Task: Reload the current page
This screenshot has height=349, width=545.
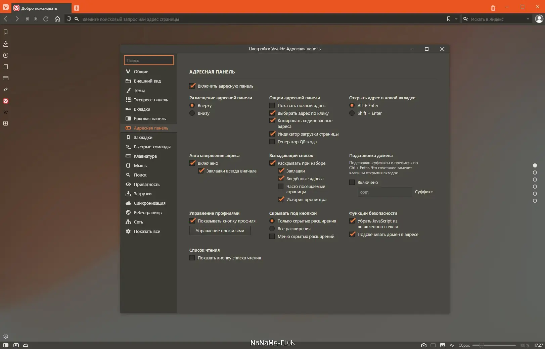Action: pos(46,19)
